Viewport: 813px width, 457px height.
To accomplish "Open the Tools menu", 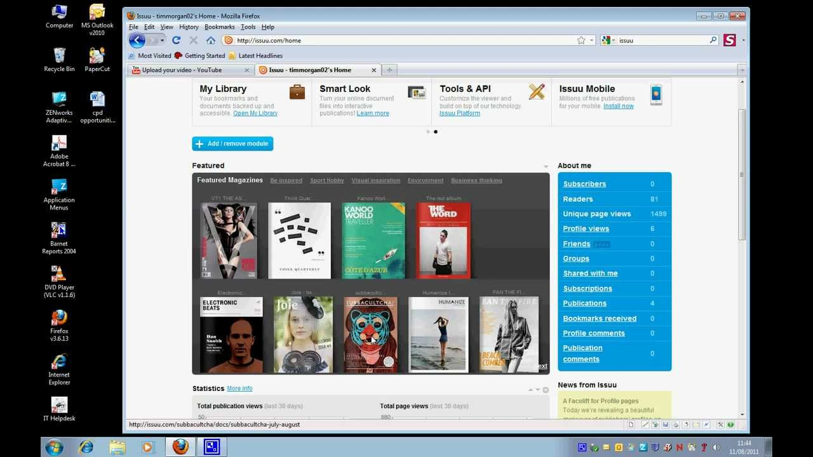I will 248,27.
